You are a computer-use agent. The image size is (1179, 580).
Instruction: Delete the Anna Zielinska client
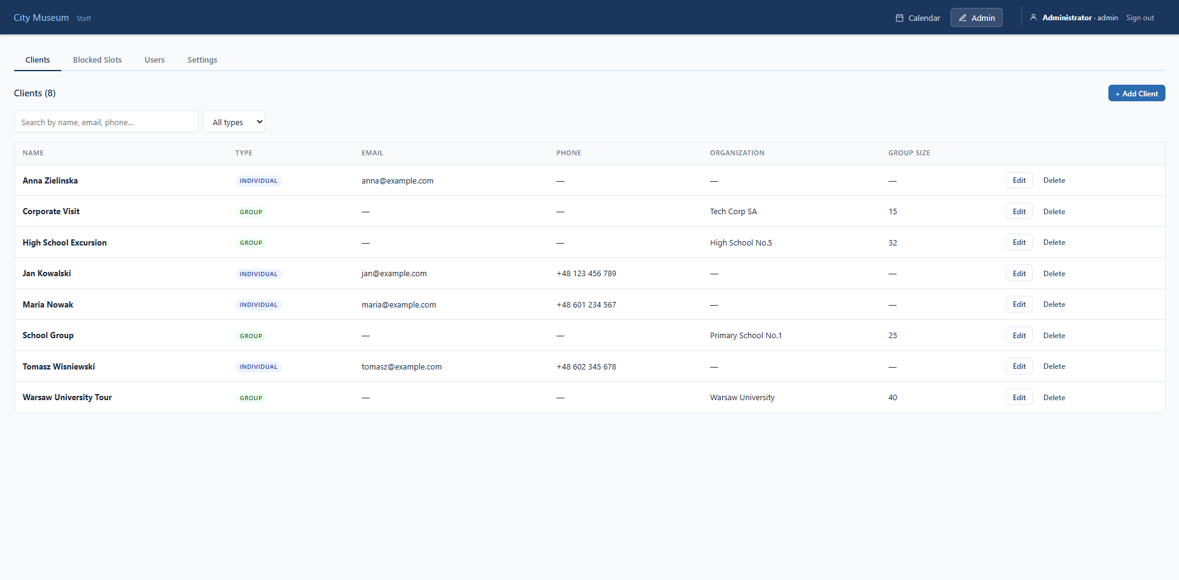click(1054, 180)
